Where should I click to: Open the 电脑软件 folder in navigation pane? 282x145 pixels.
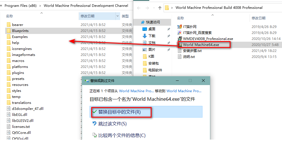pos(155,70)
